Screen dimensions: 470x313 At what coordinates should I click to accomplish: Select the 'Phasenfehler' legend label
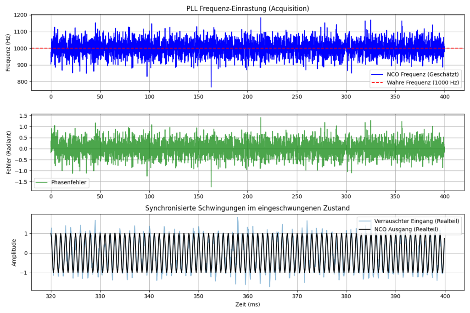click(70, 182)
